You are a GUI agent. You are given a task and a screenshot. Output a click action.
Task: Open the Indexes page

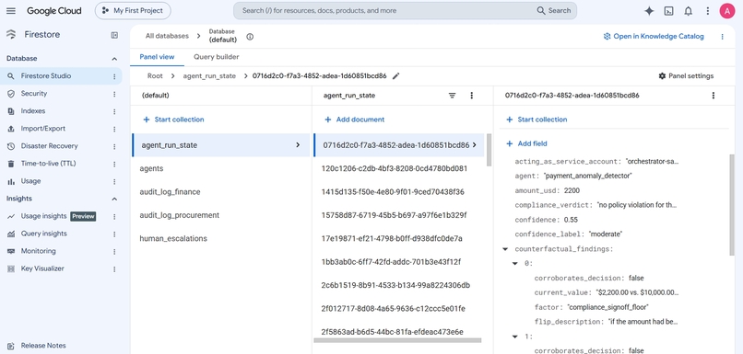[x=33, y=111]
